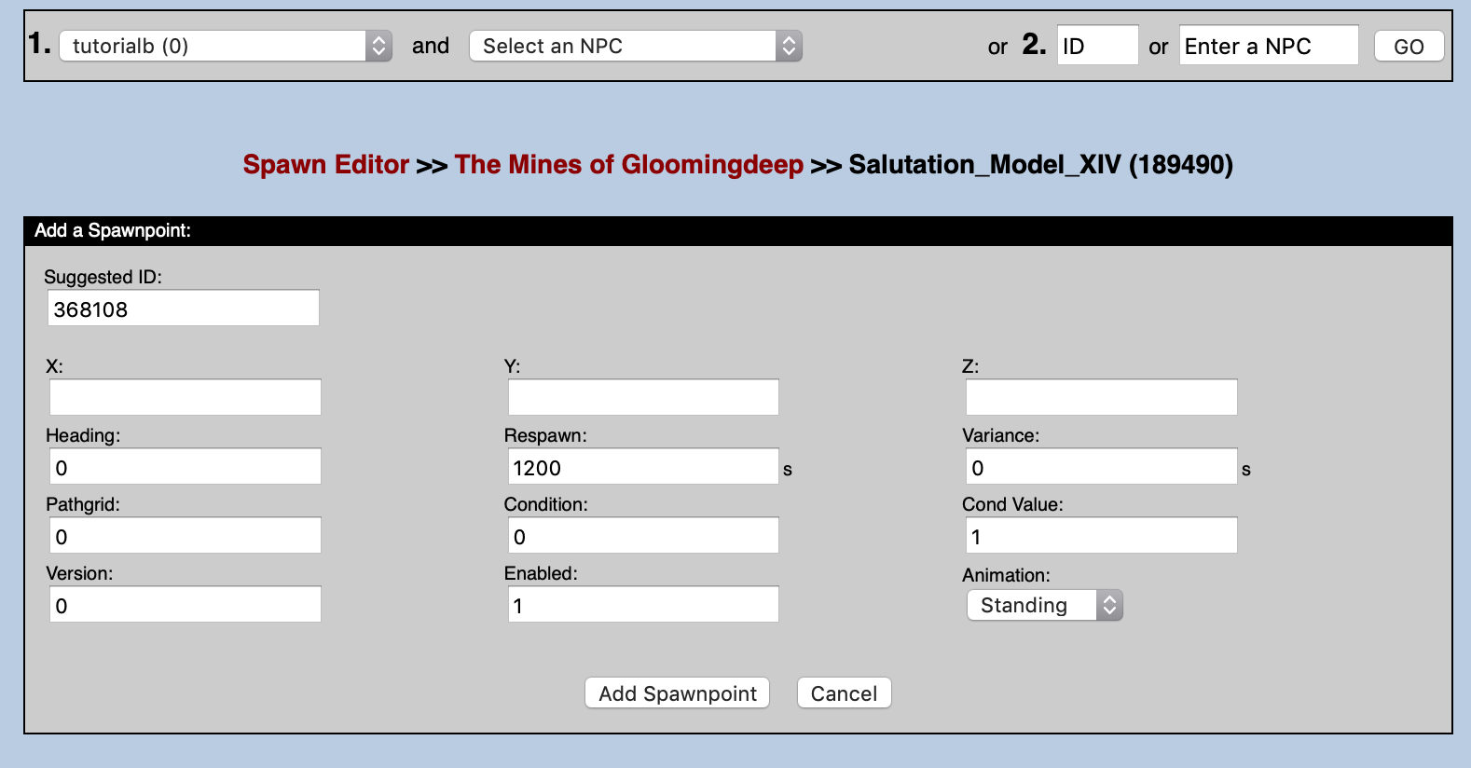This screenshot has height=768, width=1471.
Task: Open the Animation Standing dropdown
Action: [1044, 605]
